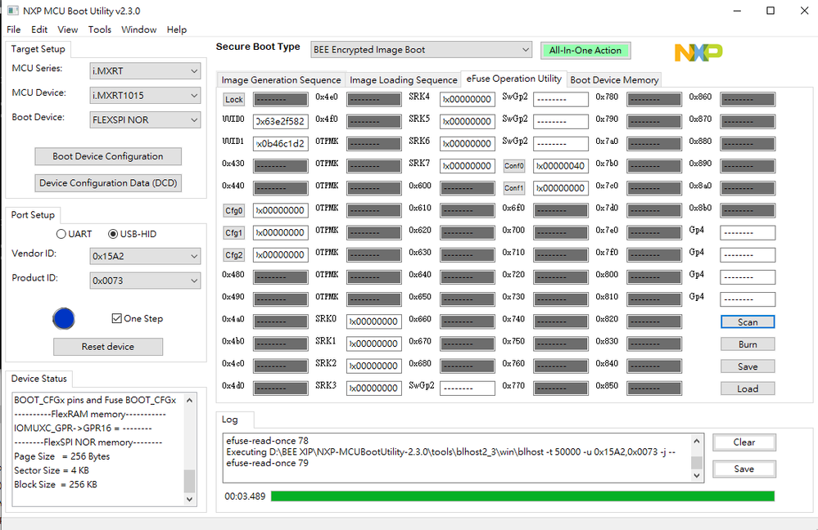
Task: Open the MCU Device dropdown
Action: 145,96
